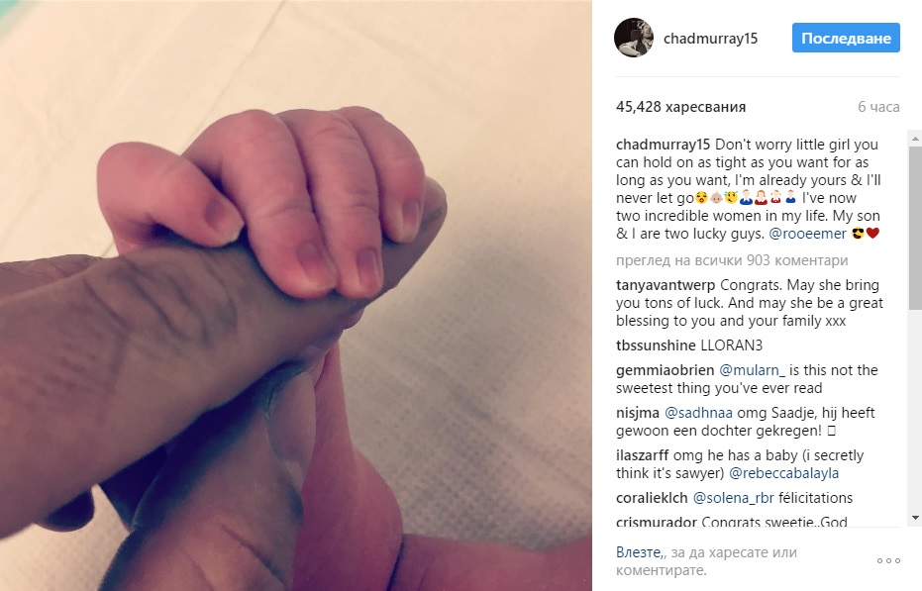Click the scrollbar down arrow in comments
Image resolution: width=922 pixels, height=591 pixels.
click(915, 518)
